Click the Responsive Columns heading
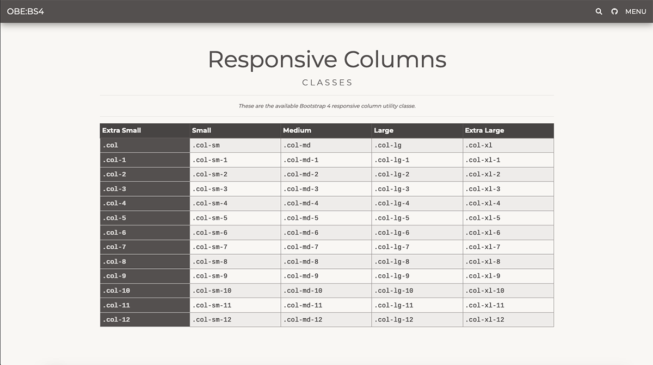The height and width of the screenshot is (365, 653). tap(327, 59)
